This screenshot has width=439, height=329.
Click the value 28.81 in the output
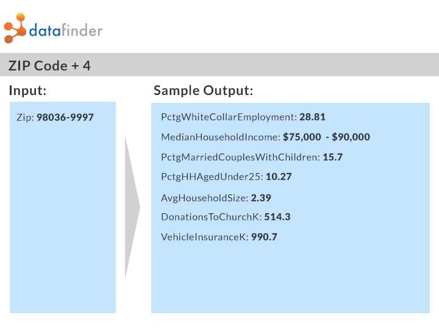312,117
